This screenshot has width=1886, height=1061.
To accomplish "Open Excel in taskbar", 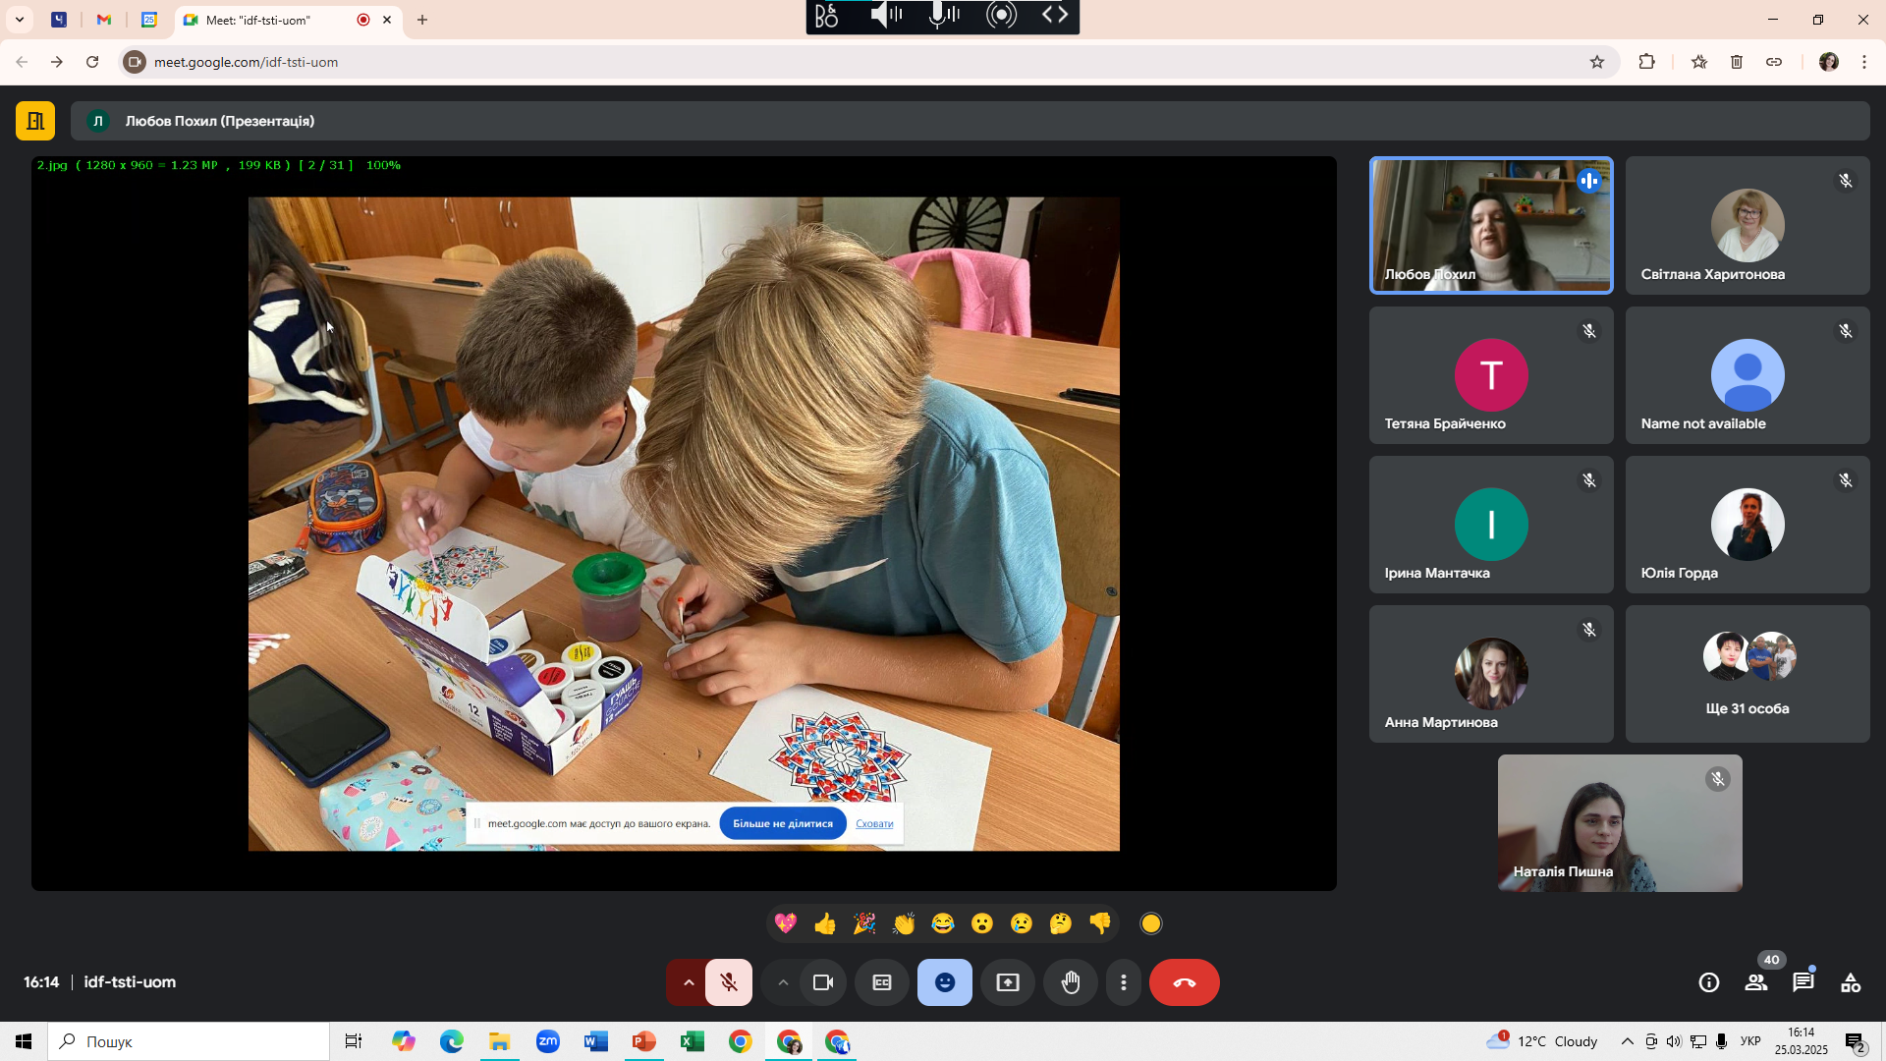I will coord(693,1041).
